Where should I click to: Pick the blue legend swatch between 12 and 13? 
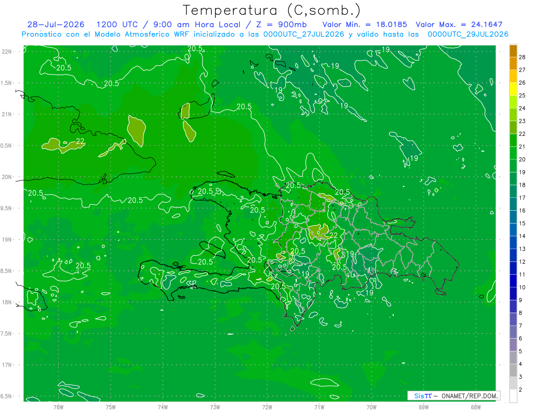pos(513,256)
